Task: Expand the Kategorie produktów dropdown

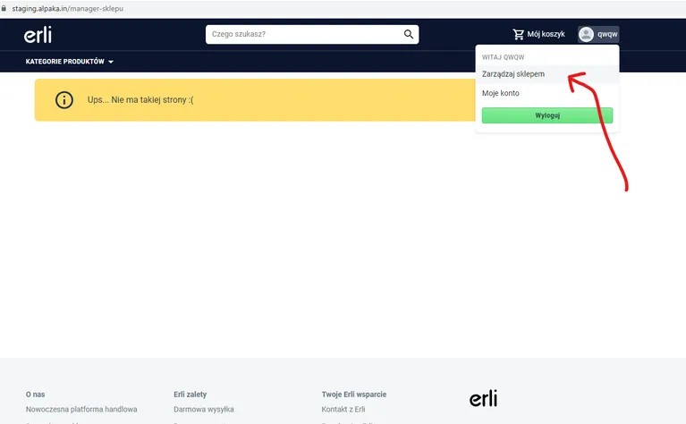Action: point(69,61)
